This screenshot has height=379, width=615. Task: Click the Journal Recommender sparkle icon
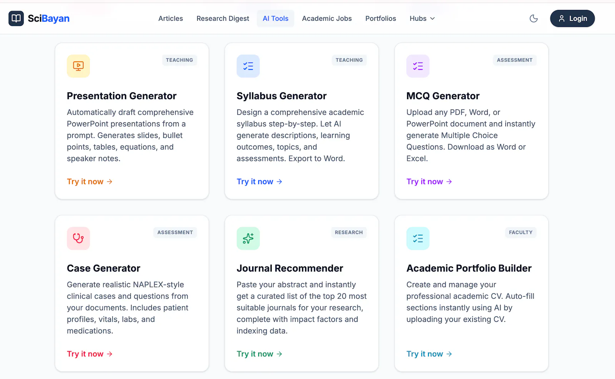248,238
